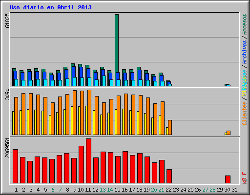The width and height of the screenshot is (250, 195).
Task: Click the day "12" axis label
Action: pos(95,190)
